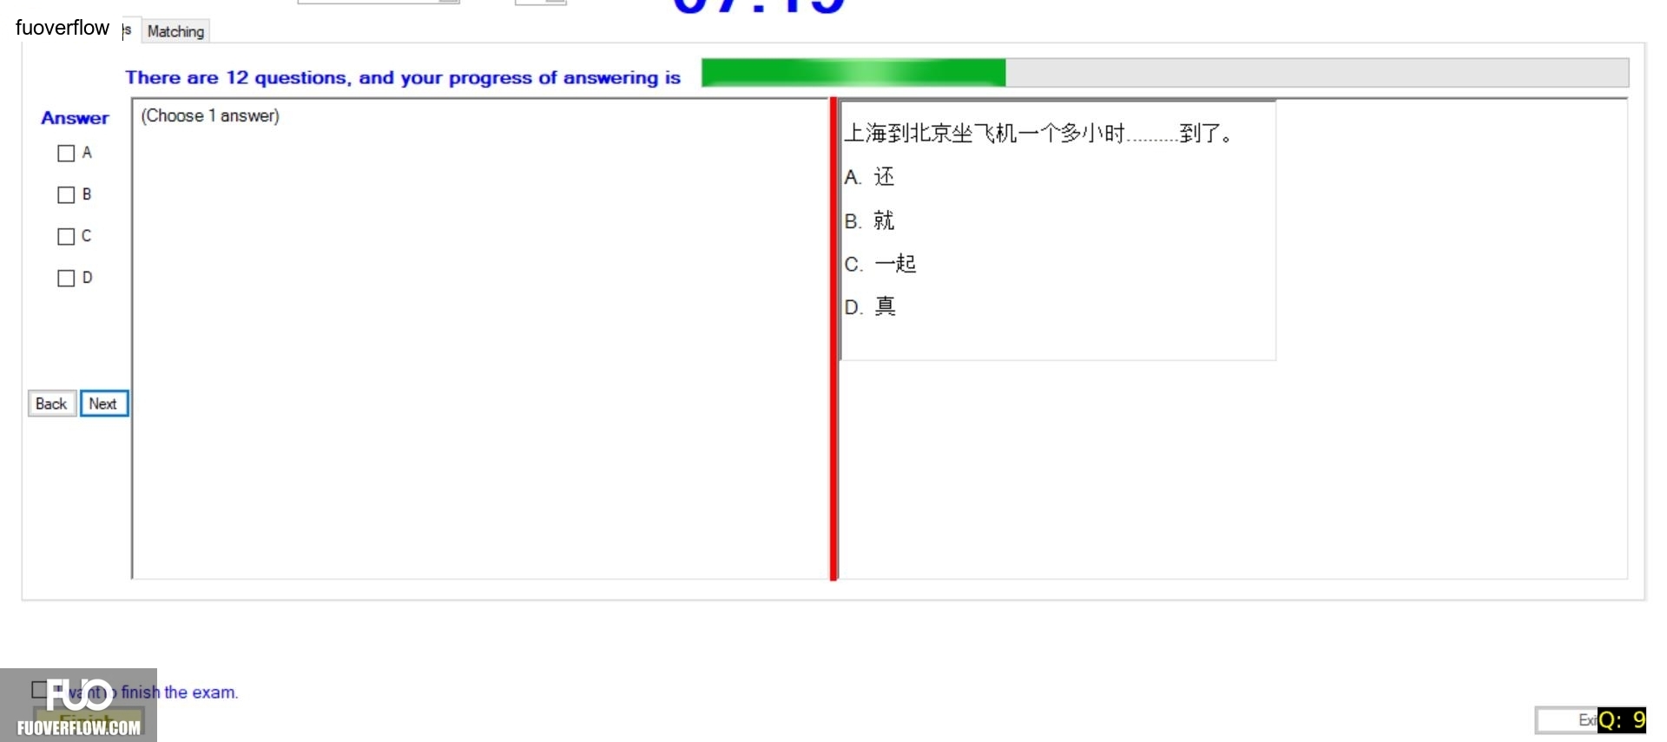The height and width of the screenshot is (742, 1667).
Task: Click option text C. 一起
Action: [x=880, y=264]
